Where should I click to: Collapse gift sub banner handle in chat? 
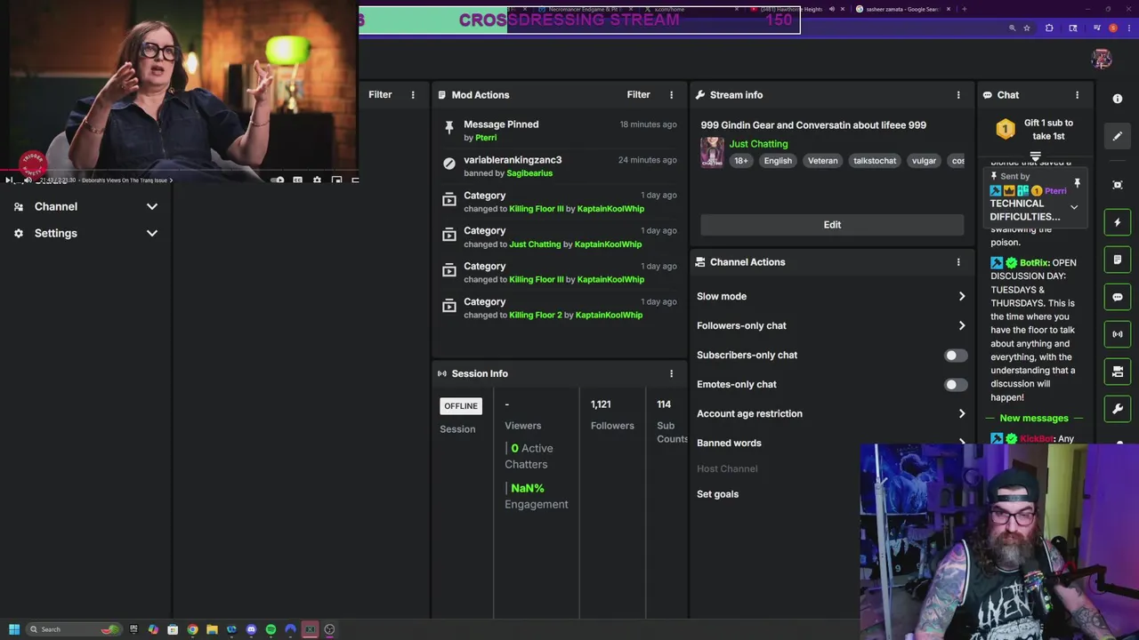[x=1035, y=156]
